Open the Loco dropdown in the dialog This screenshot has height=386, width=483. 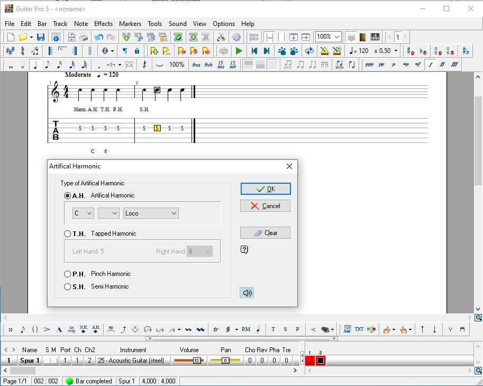coord(151,212)
